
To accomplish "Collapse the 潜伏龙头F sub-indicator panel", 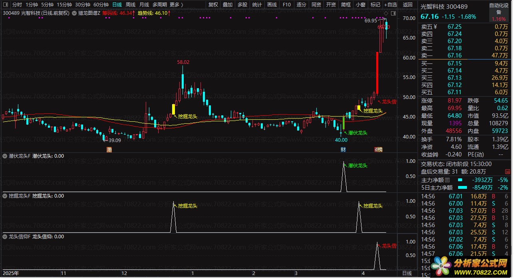I will tap(5, 156).
